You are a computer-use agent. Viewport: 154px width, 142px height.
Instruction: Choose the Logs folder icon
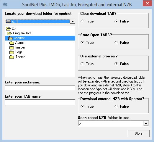12,52
